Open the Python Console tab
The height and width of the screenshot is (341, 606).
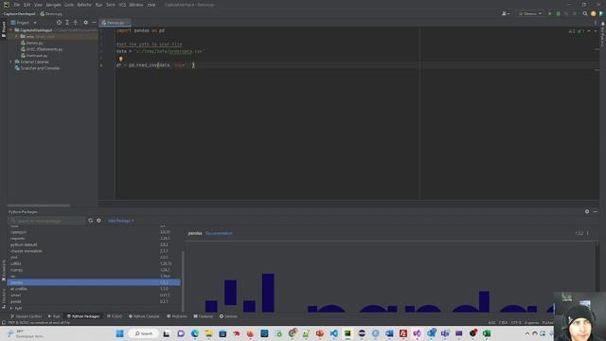pos(144,316)
